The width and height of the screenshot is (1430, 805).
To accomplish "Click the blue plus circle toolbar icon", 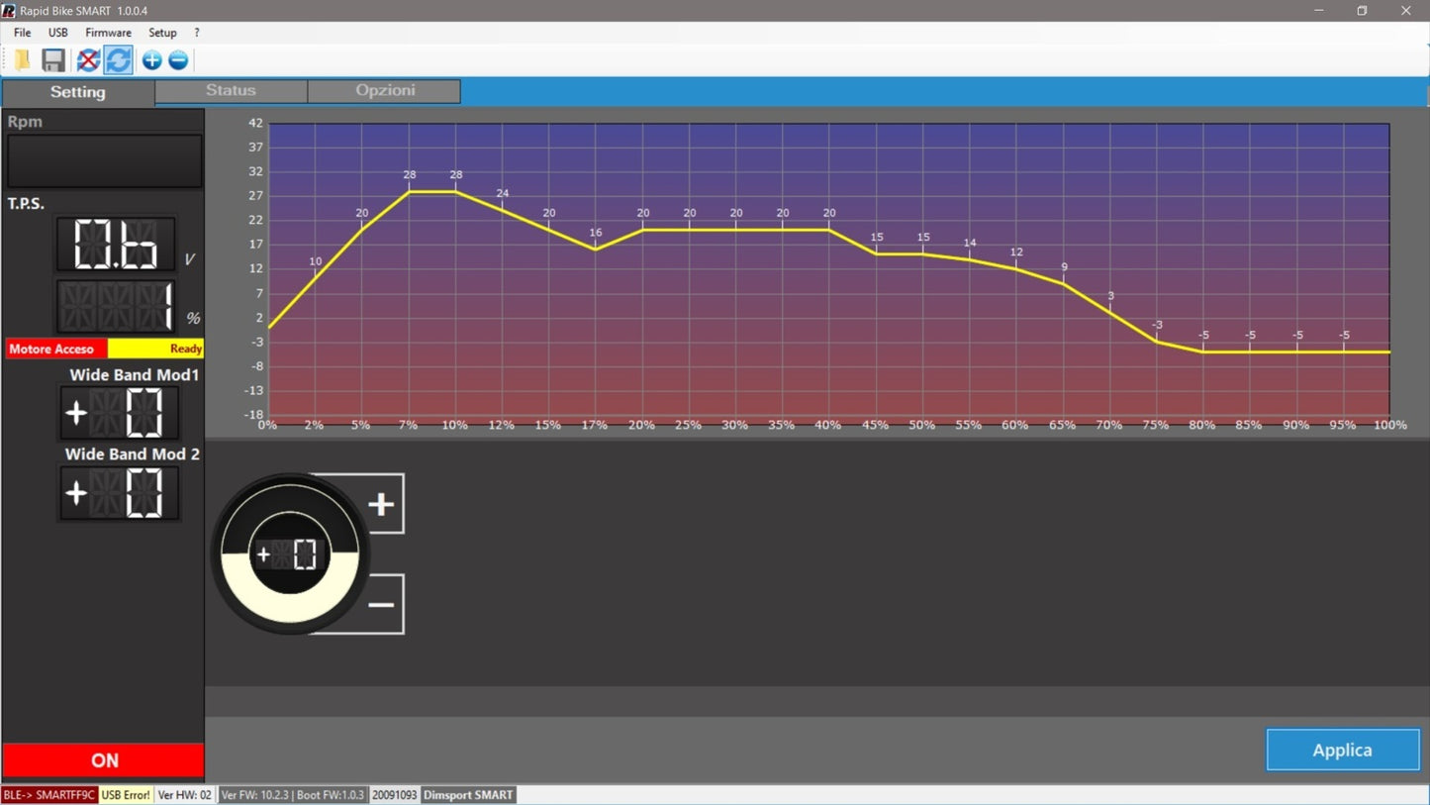I will (x=151, y=60).
